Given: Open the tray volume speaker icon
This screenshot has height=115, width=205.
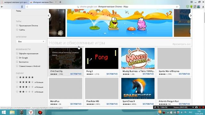Looking at the screenshot, I should (x=182, y=112).
